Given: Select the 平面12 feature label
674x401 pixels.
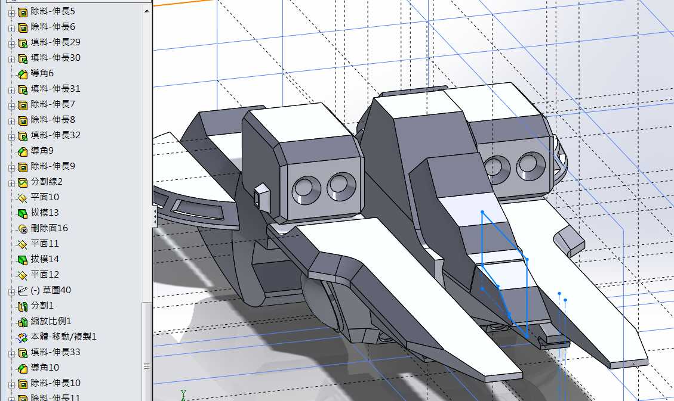Looking at the screenshot, I should (x=45, y=274).
